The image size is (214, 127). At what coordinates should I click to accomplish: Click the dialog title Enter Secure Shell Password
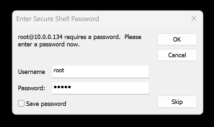(x=58, y=19)
